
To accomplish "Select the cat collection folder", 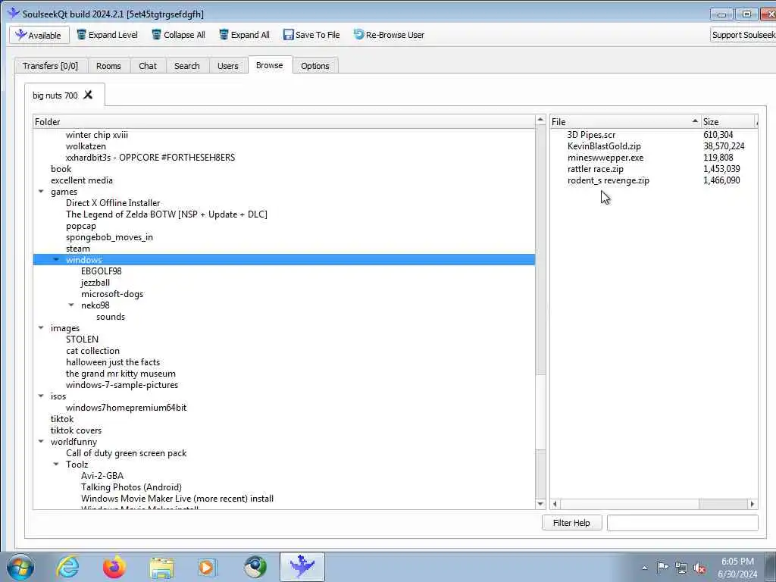I will click(92, 350).
